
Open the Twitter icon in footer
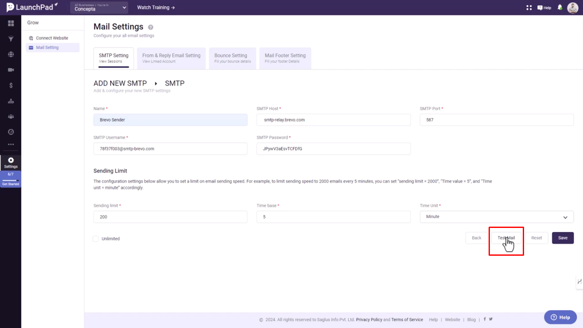491,319
